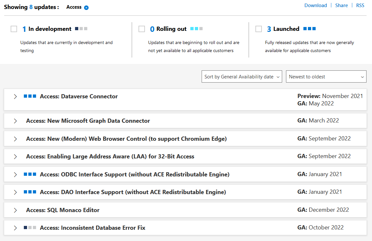Expand the Inconsistent Database Error Fix row
This screenshot has width=372, height=241.
pyautogui.click(x=15, y=228)
